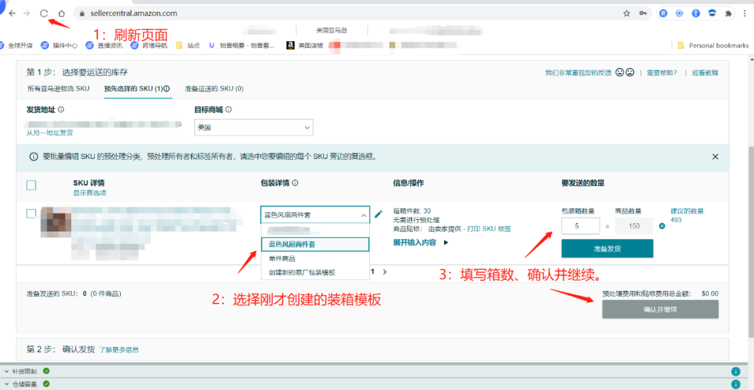Close the info banner with the X

tap(715, 157)
